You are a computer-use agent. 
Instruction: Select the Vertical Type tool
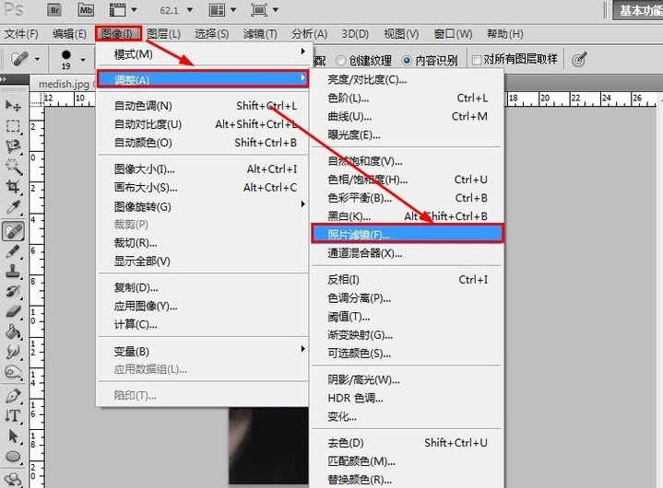[x=13, y=416]
